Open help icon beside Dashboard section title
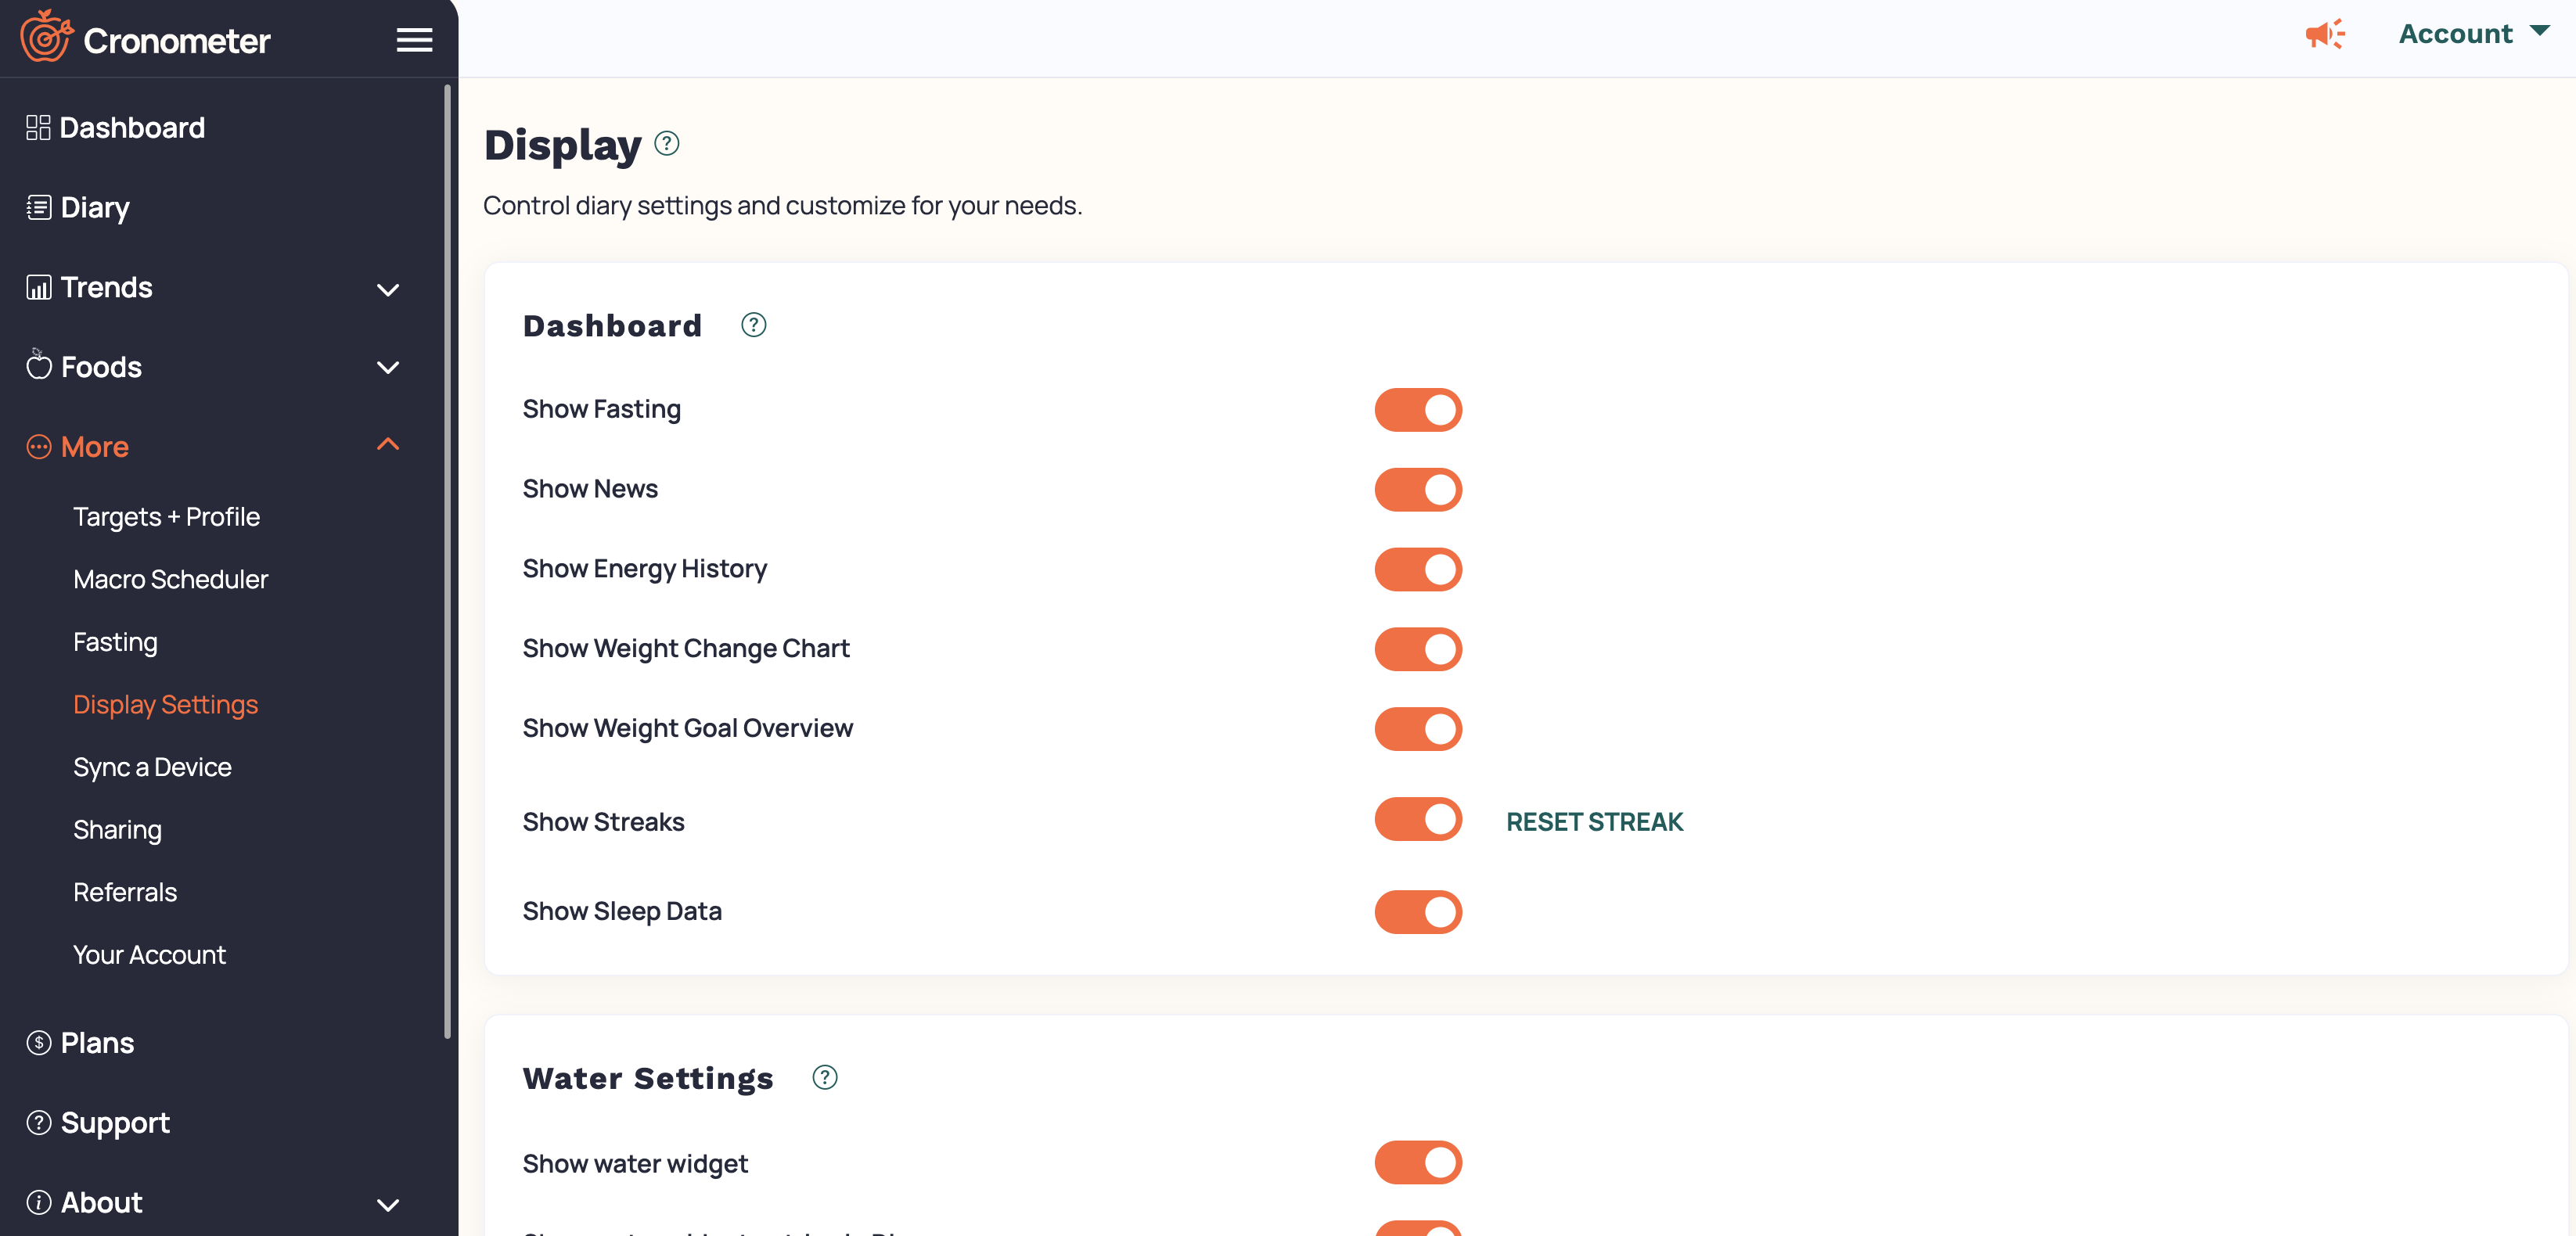 [754, 325]
